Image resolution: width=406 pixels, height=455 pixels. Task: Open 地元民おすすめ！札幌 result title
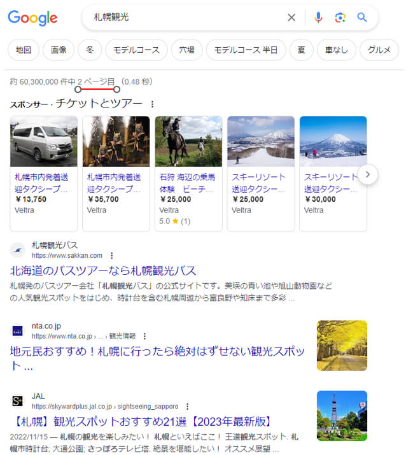point(157,358)
